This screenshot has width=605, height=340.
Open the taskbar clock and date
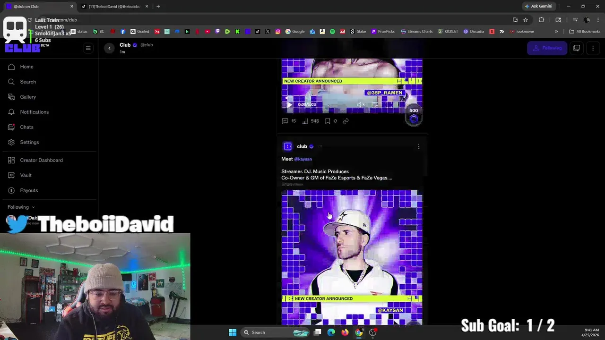click(591, 332)
